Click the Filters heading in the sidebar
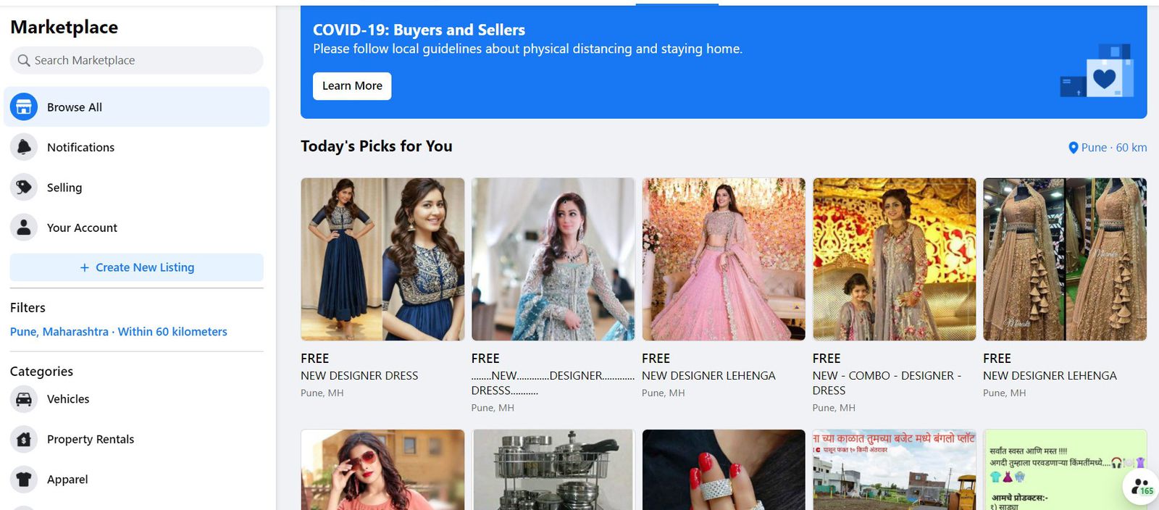This screenshot has height=510, width=1159. click(x=28, y=308)
